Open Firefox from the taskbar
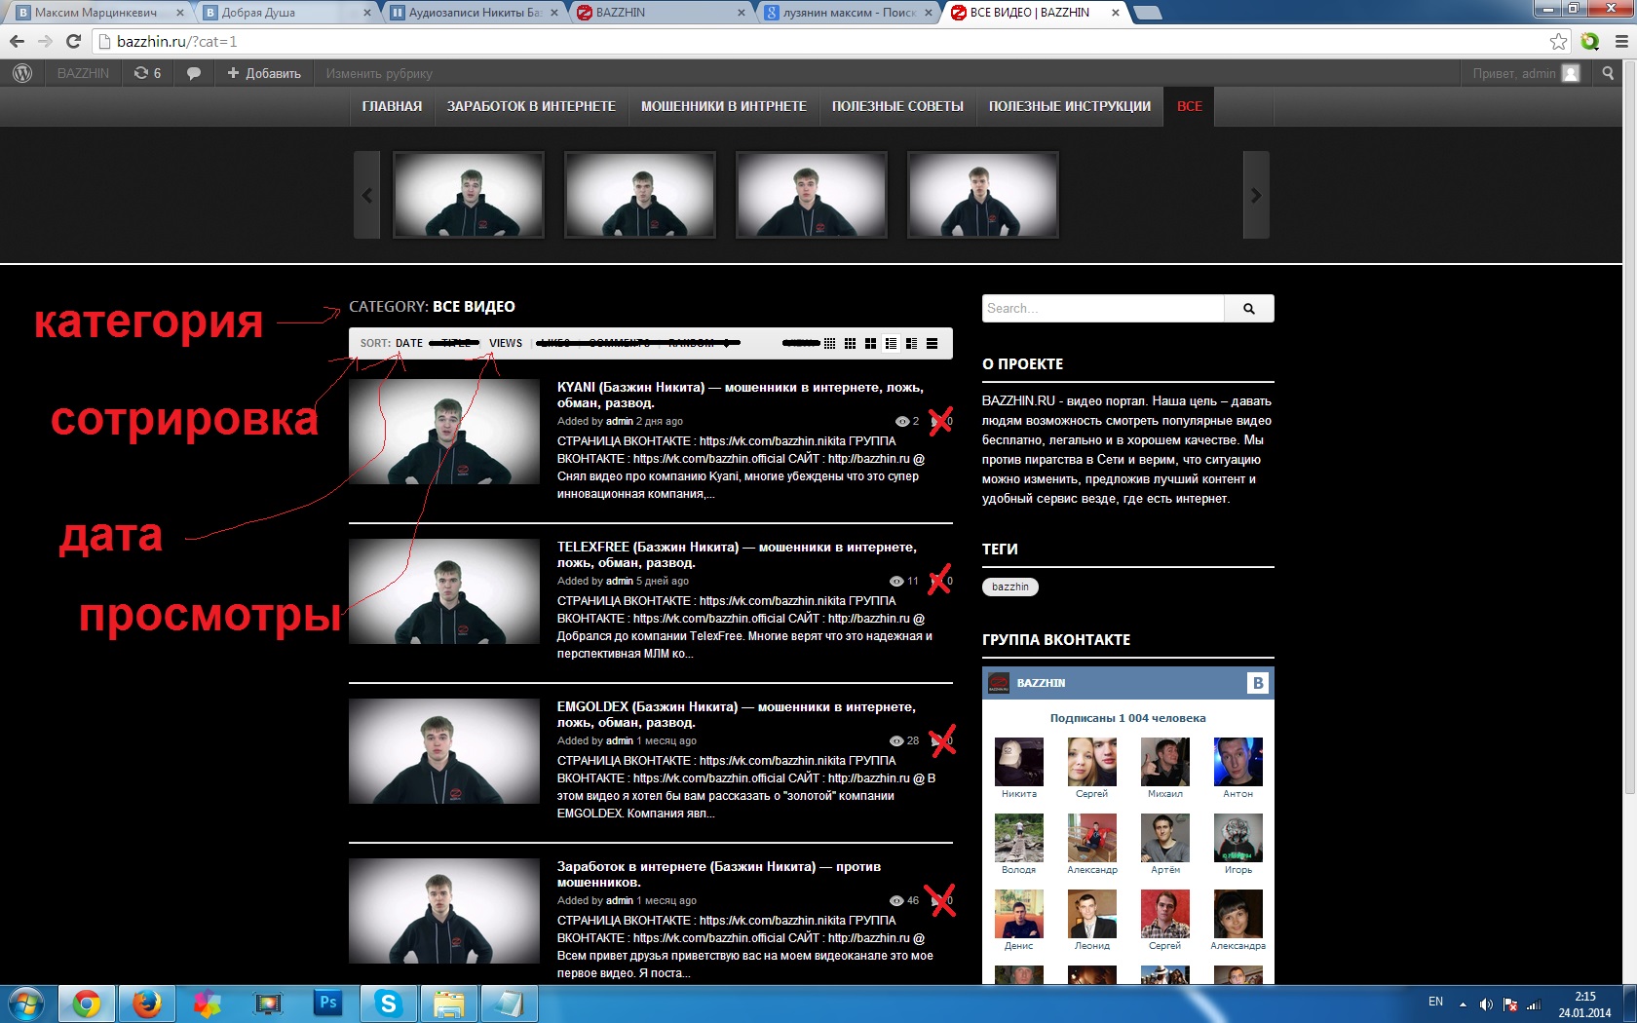This screenshot has height=1023, width=1637. (x=147, y=1004)
